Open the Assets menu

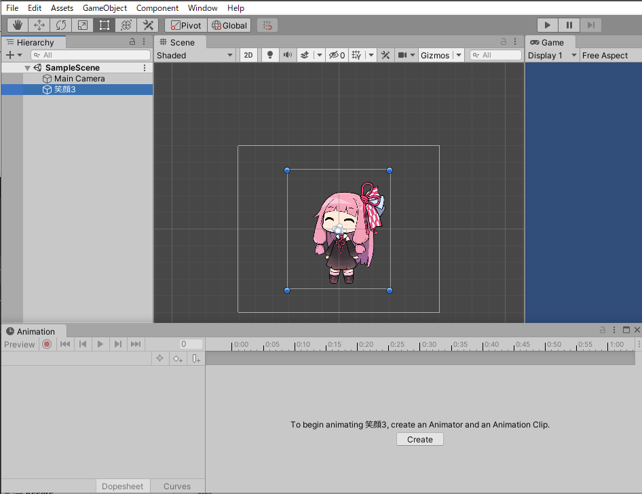(x=62, y=7)
